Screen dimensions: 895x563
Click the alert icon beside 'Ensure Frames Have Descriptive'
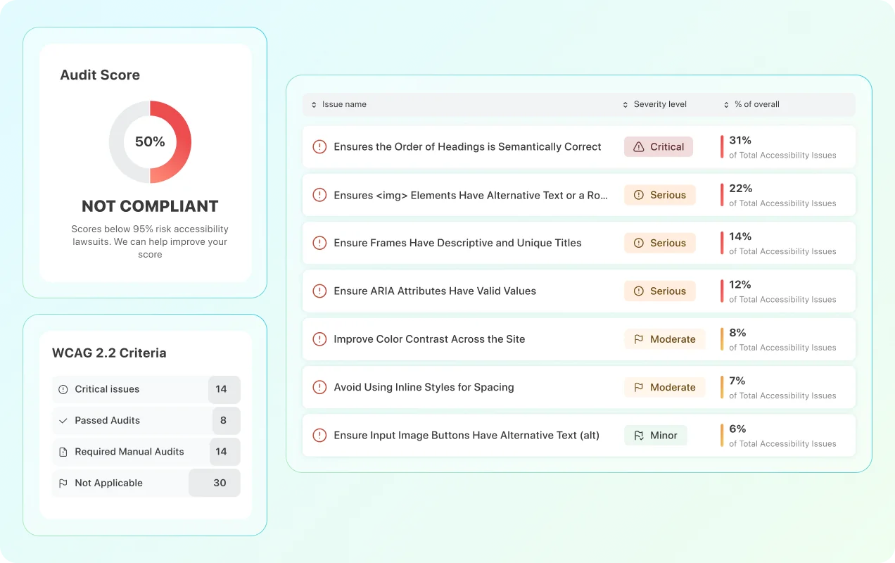coord(319,243)
